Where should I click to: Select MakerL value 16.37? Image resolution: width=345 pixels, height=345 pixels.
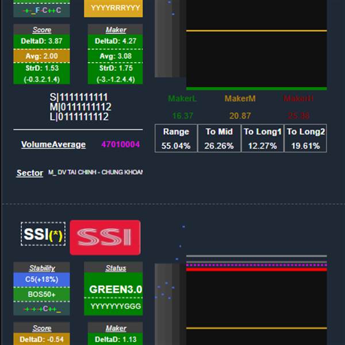(183, 116)
